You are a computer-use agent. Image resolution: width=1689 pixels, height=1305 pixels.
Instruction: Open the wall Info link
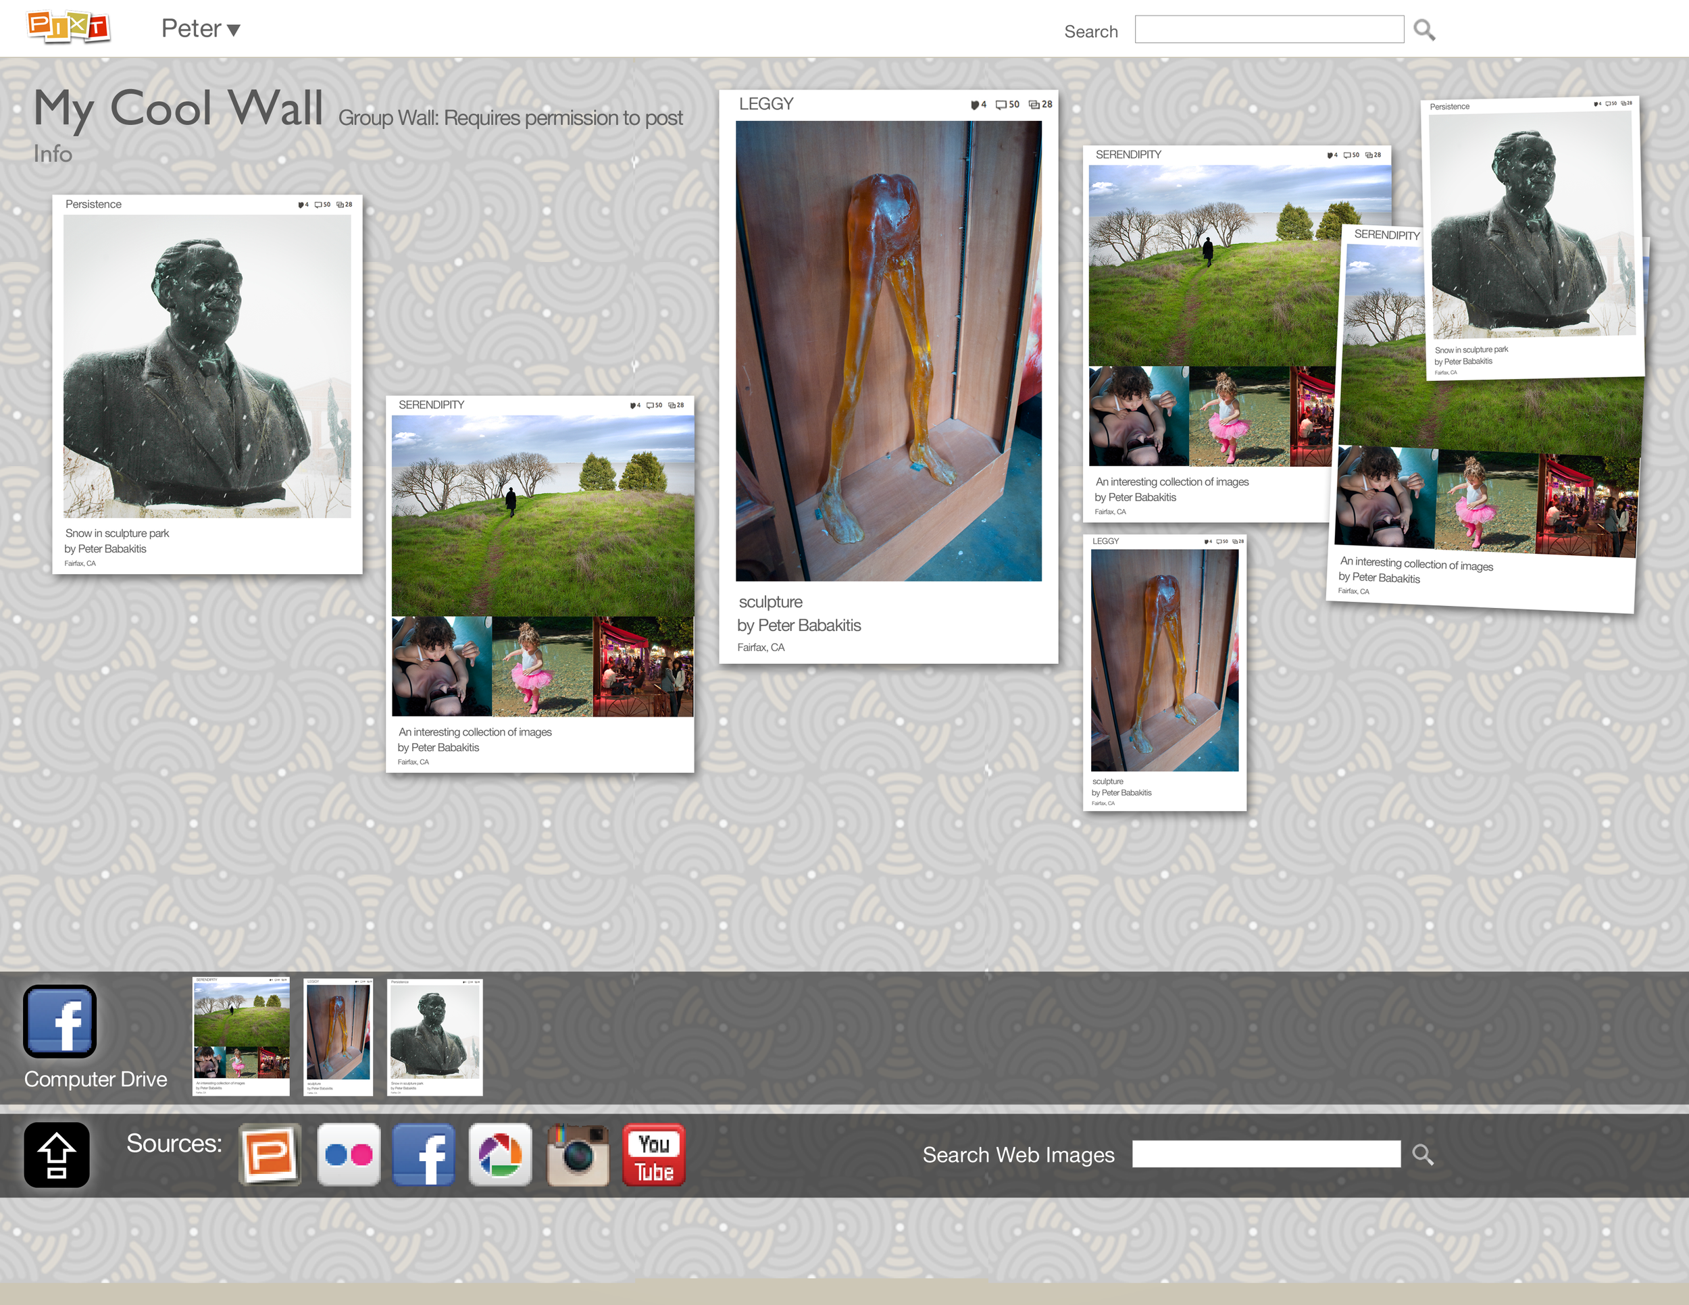point(53,154)
